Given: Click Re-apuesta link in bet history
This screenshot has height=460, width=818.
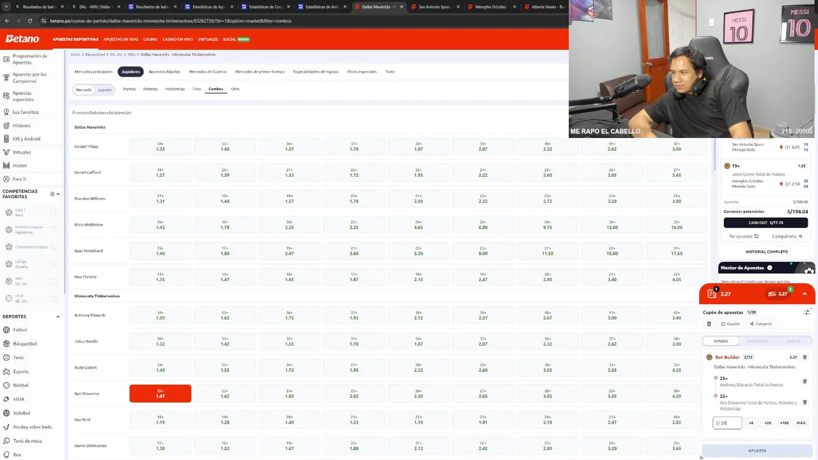Looking at the screenshot, I should pos(744,236).
